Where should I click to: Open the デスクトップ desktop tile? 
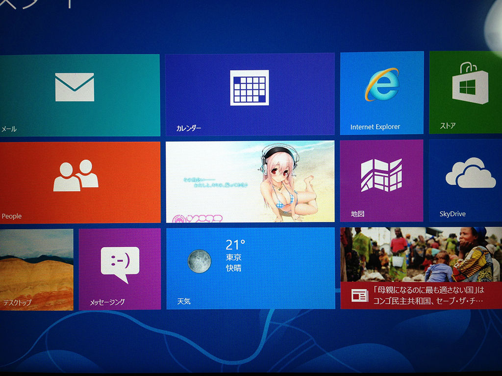coord(36,270)
